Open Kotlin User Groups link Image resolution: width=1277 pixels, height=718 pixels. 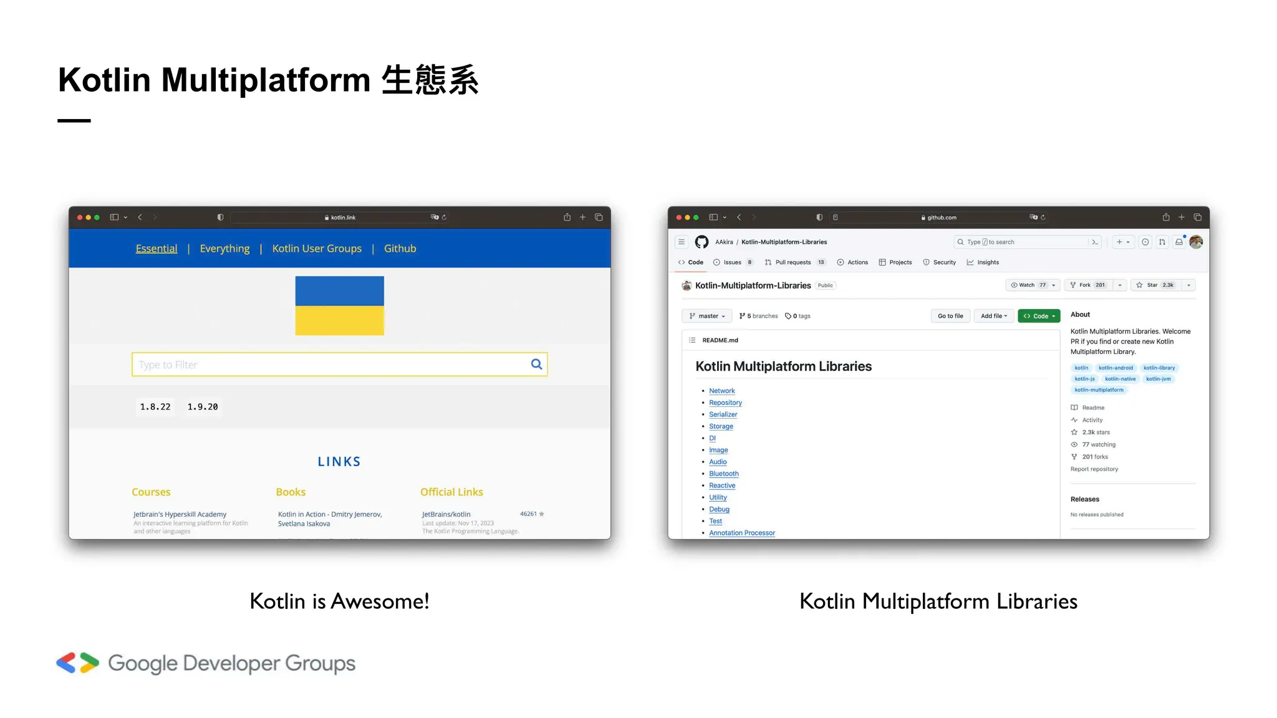[317, 248]
